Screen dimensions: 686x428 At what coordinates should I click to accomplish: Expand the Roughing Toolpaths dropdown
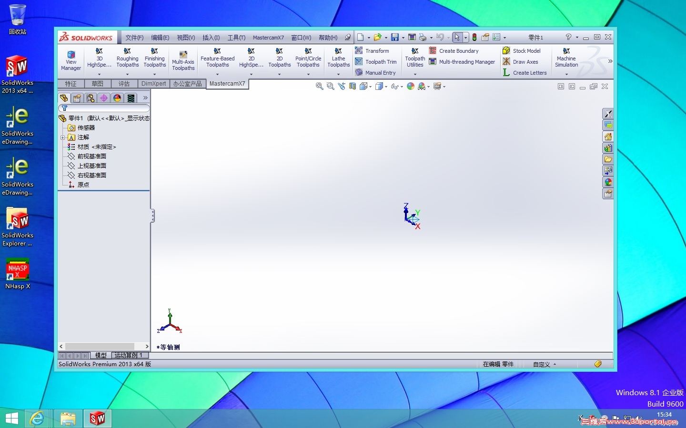127,74
